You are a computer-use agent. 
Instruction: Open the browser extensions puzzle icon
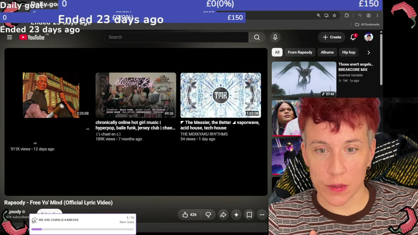click(x=347, y=15)
